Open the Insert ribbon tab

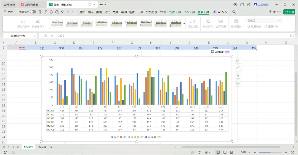point(91,12)
